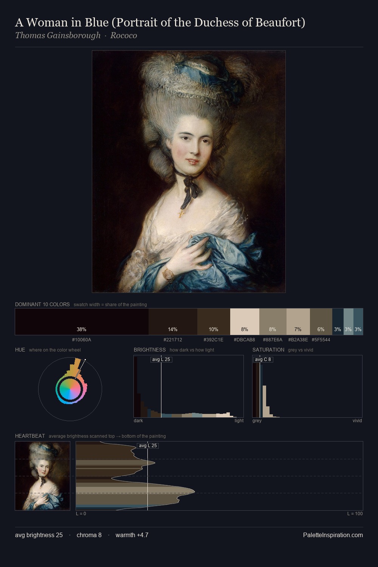Click the #B2A38E swatch showing 7%

(298, 322)
